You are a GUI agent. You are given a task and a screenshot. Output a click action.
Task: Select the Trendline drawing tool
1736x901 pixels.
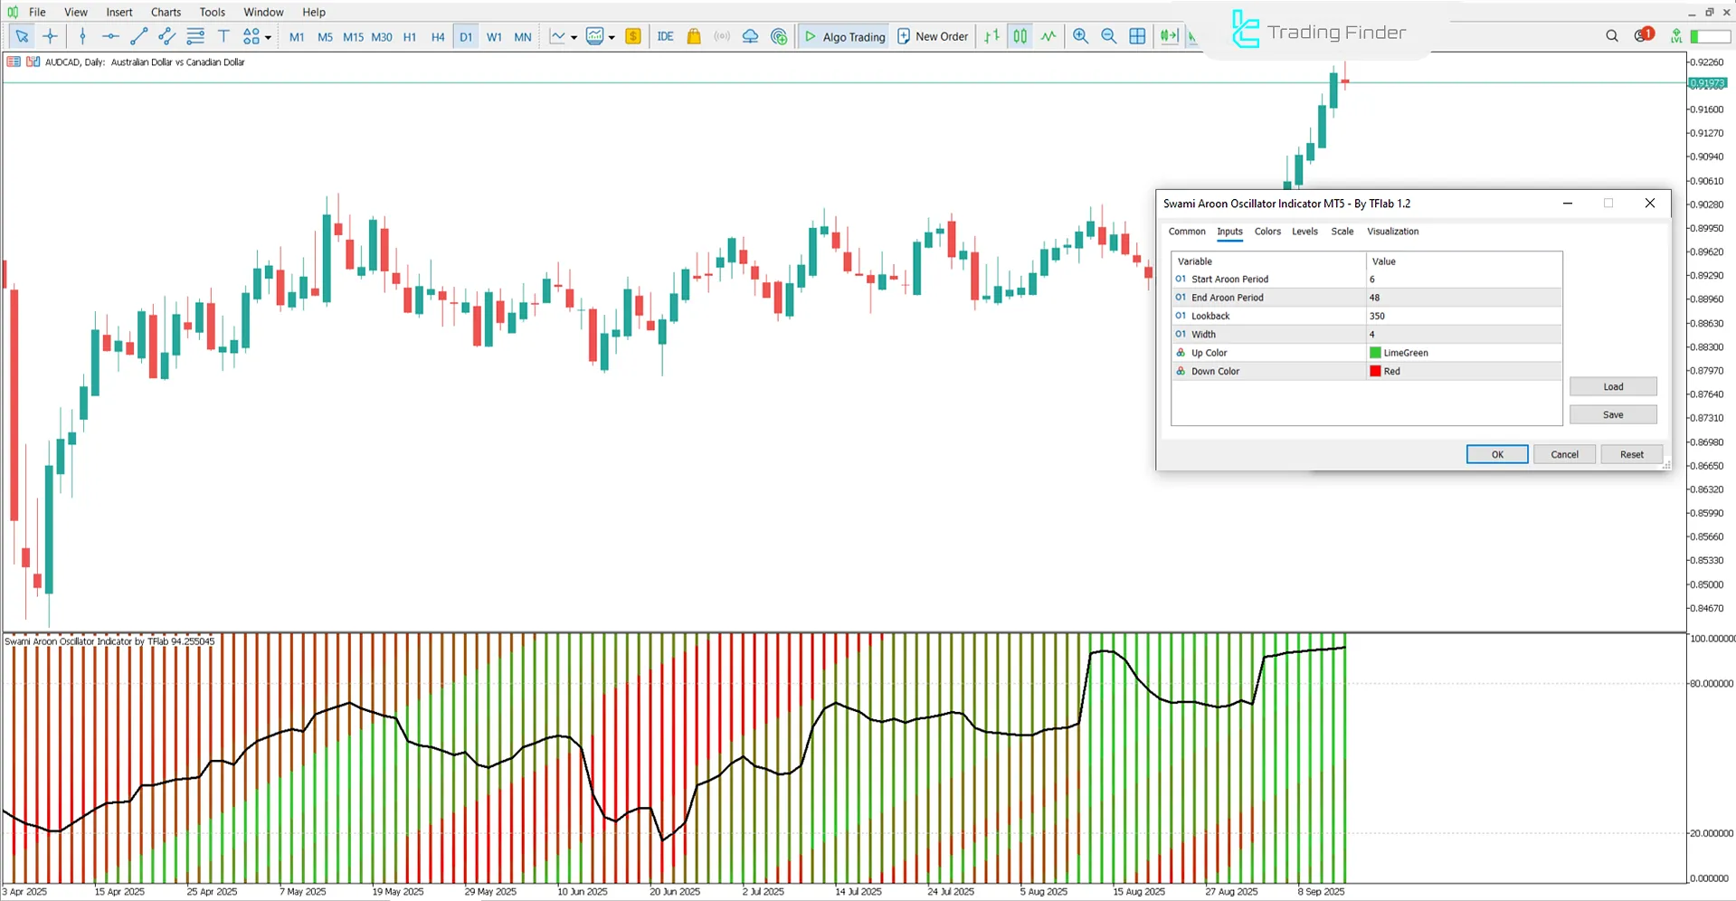click(x=138, y=36)
